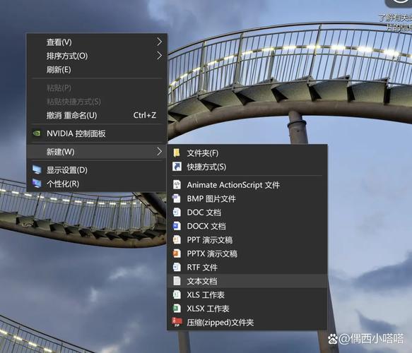Screen dimensions: 412x353
Task: Create a new 文本文档
Action: (x=247, y=281)
